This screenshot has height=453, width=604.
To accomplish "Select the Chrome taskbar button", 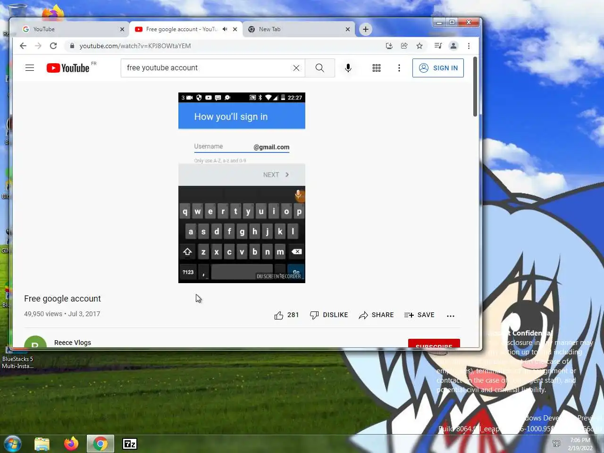I will [100, 444].
